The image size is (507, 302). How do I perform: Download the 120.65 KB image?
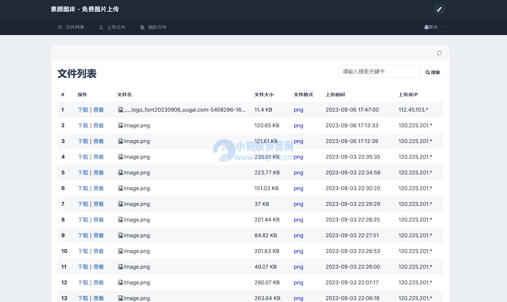point(83,125)
